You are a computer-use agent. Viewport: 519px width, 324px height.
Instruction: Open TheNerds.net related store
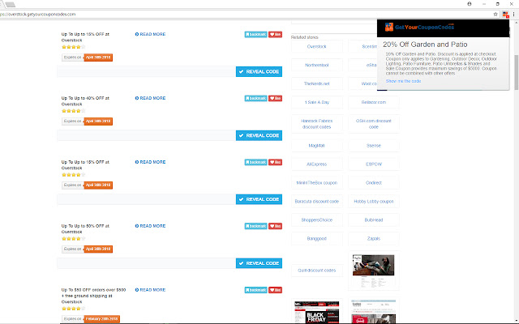coord(317,83)
